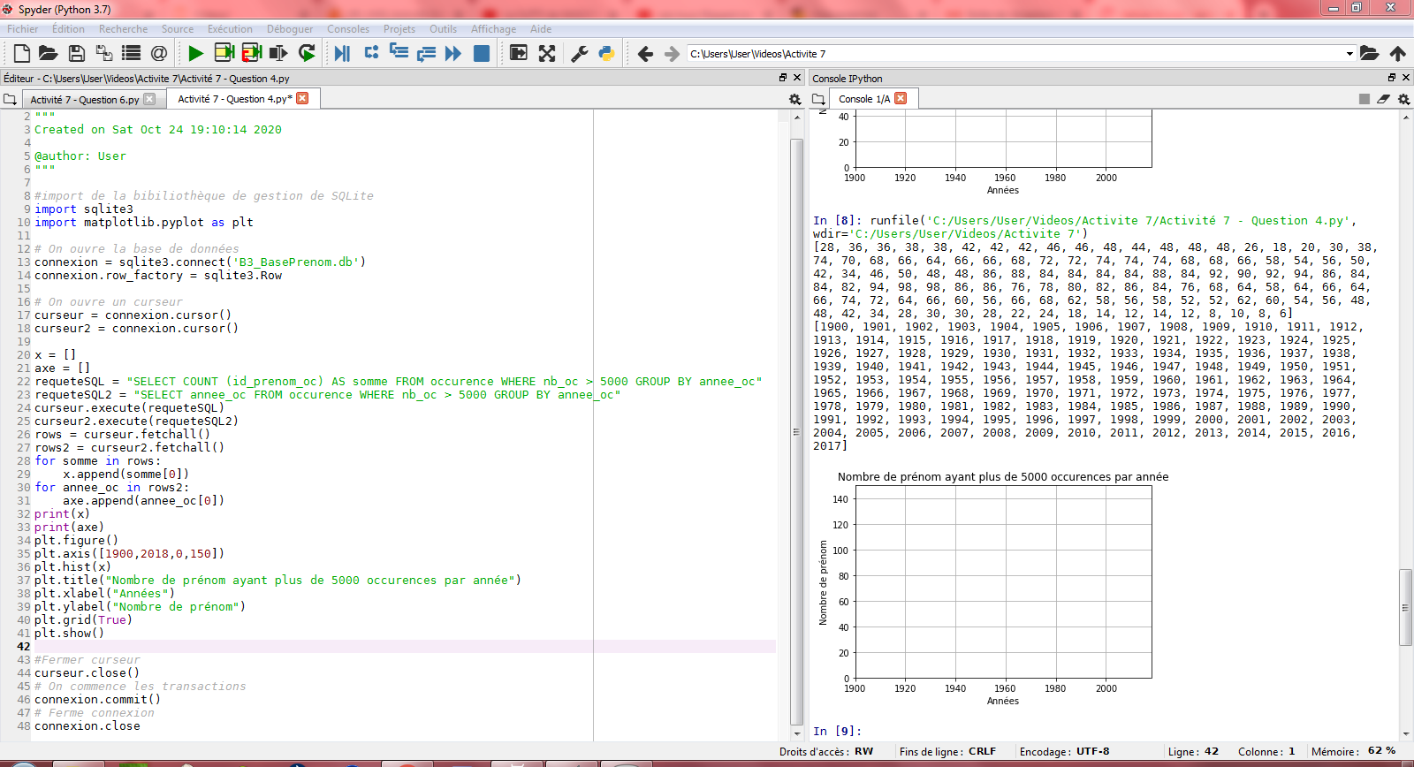
Task: Re-run the last script
Action: coord(307,53)
